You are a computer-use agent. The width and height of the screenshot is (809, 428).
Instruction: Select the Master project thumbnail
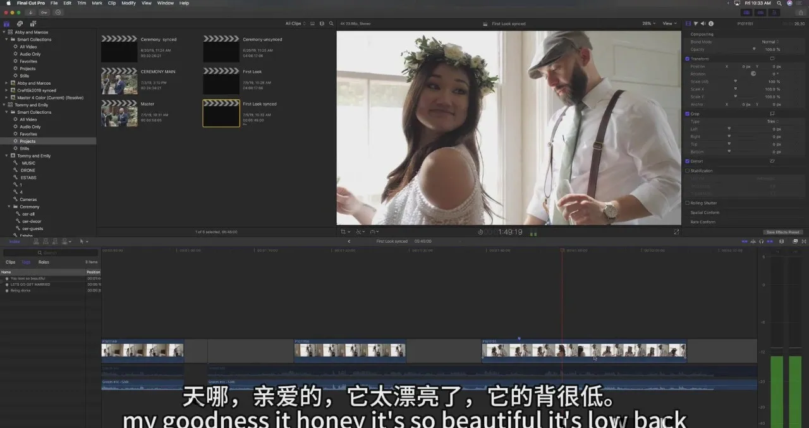tap(119, 113)
